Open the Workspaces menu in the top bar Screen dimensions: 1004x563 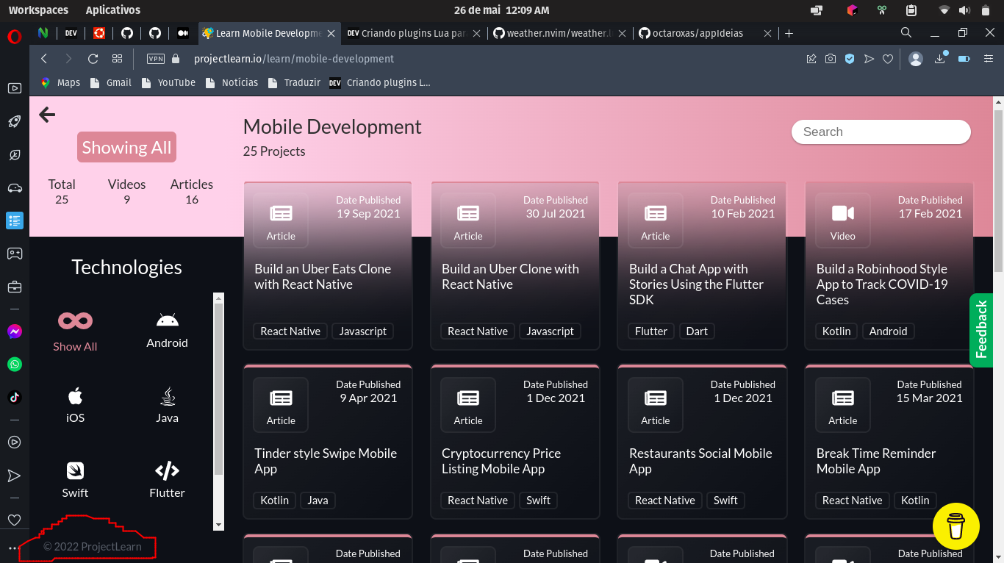click(38, 10)
